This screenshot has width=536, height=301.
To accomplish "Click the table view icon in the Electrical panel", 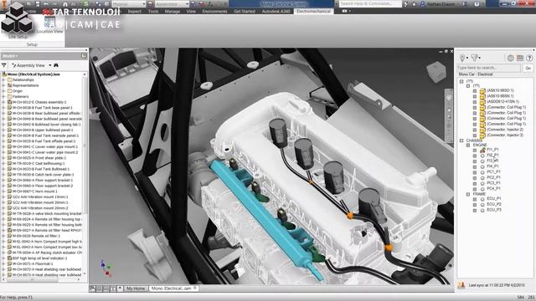I will (x=520, y=58).
